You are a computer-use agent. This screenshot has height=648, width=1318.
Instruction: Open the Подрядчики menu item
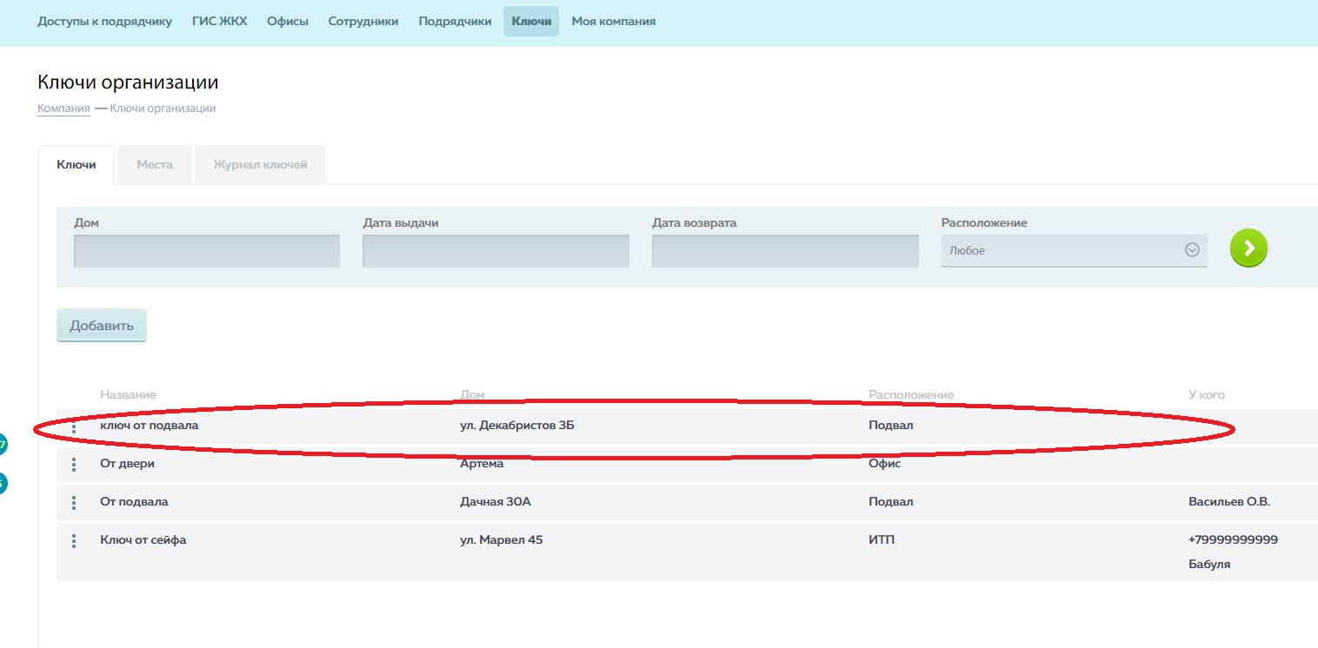(455, 22)
